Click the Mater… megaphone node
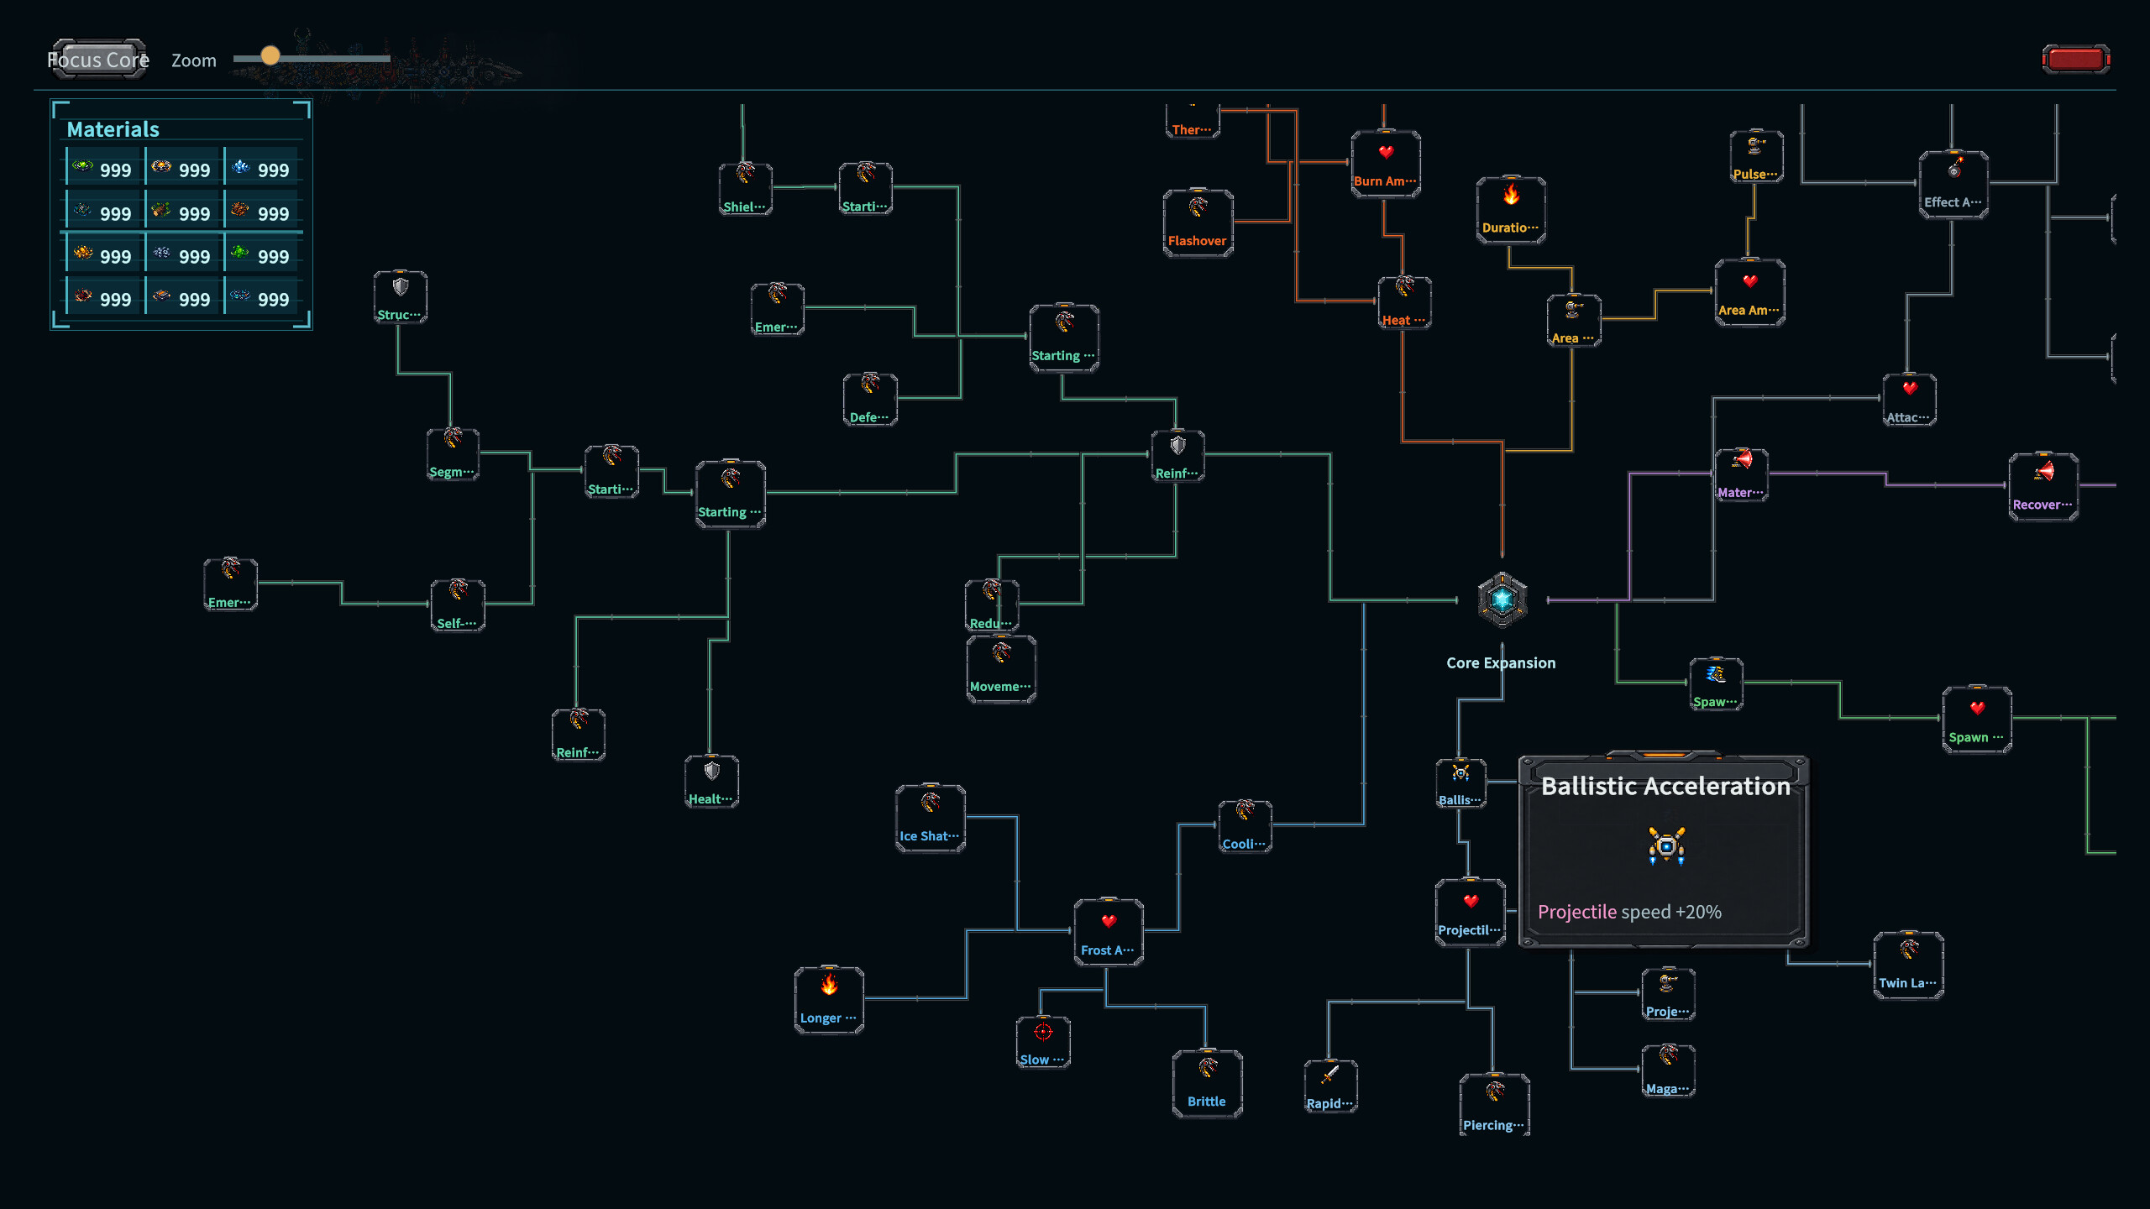The width and height of the screenshot is (2150, 1209). (x=1740, y=475)
